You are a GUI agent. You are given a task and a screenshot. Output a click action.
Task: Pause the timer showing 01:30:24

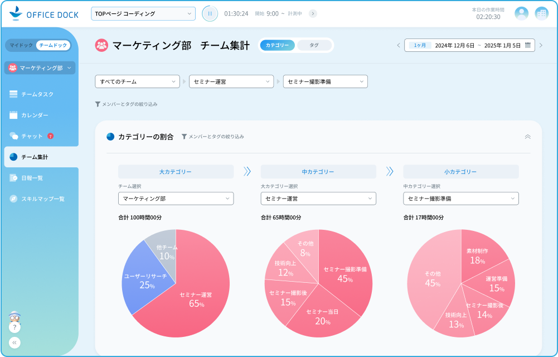(210, 13)
